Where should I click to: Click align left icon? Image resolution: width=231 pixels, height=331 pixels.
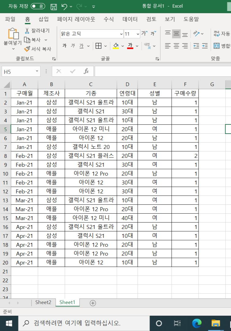(x=168, y=46)
